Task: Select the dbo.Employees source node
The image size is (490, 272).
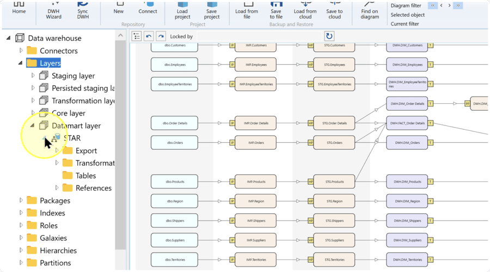Action: (x=174, y=65)
